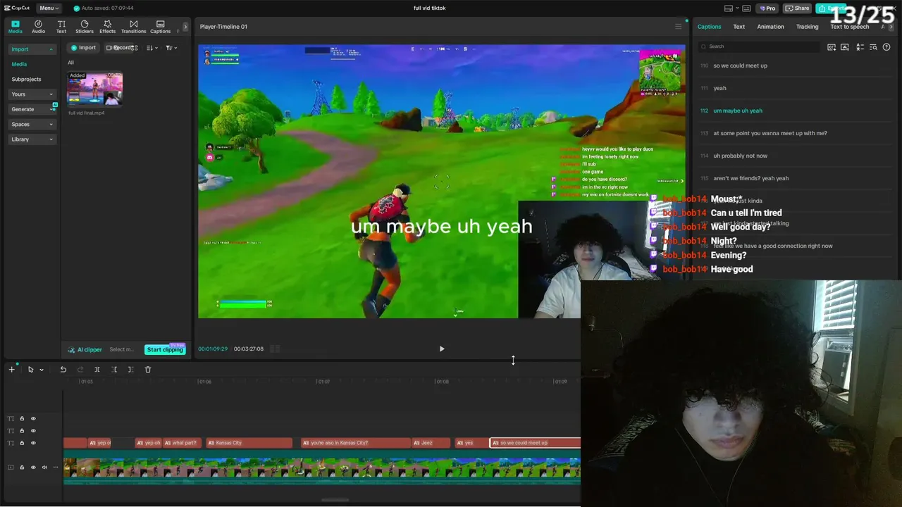Click the Import button with plus icon

click(x=83, y=48)
